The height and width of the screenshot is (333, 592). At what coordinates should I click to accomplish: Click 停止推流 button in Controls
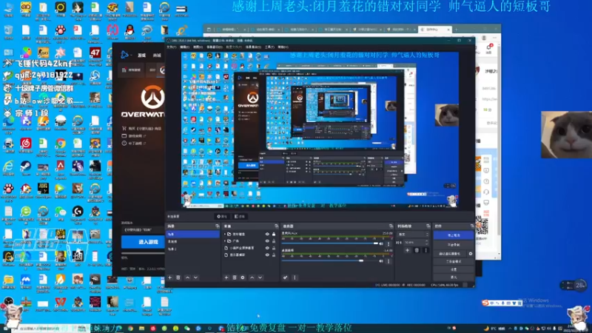(x=454, y=235)
